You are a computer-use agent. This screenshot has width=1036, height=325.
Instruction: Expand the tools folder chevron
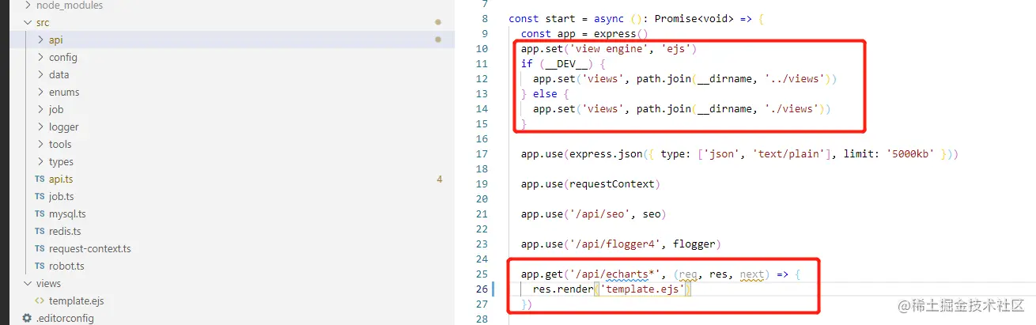pyautogui.click(x=41, y=144)
